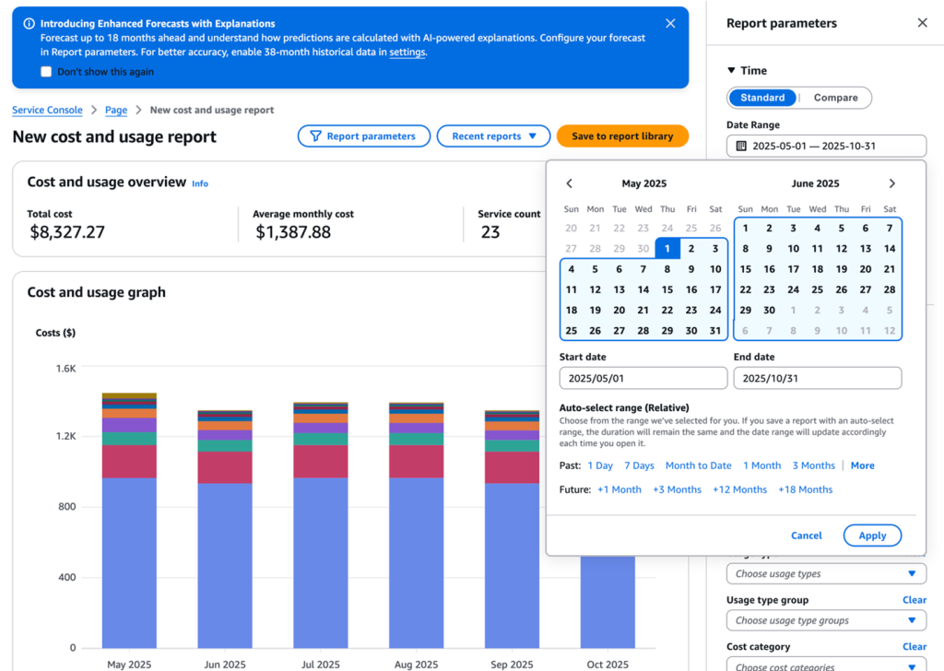
Task: Select the 3 Months past range
Action: (813, 465)
